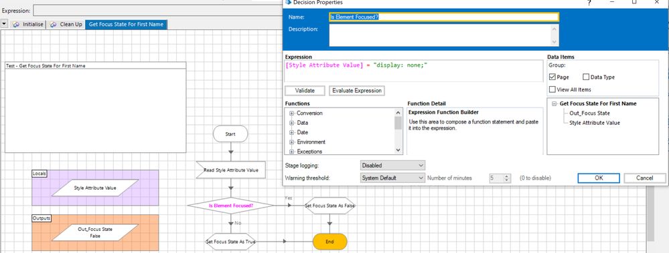Click Test - Get Focus State note header

click(96, 65)
